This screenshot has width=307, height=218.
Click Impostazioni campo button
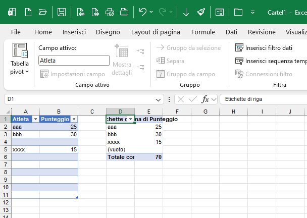coord(73,74)
